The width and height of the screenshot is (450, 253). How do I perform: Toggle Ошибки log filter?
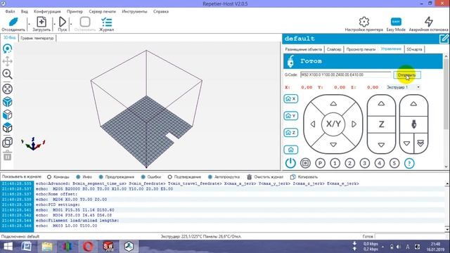pos(151,177)
